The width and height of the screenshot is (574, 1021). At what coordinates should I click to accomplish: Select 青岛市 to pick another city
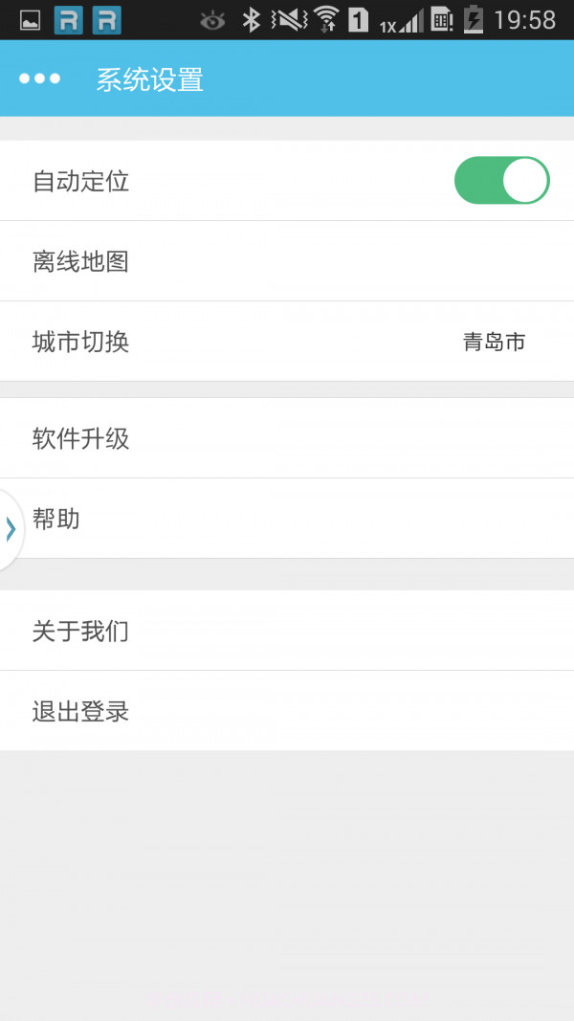496,343
